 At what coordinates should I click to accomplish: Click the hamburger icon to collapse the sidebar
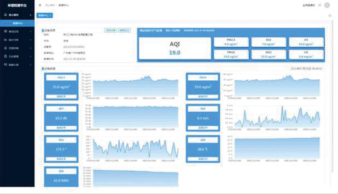40,5
